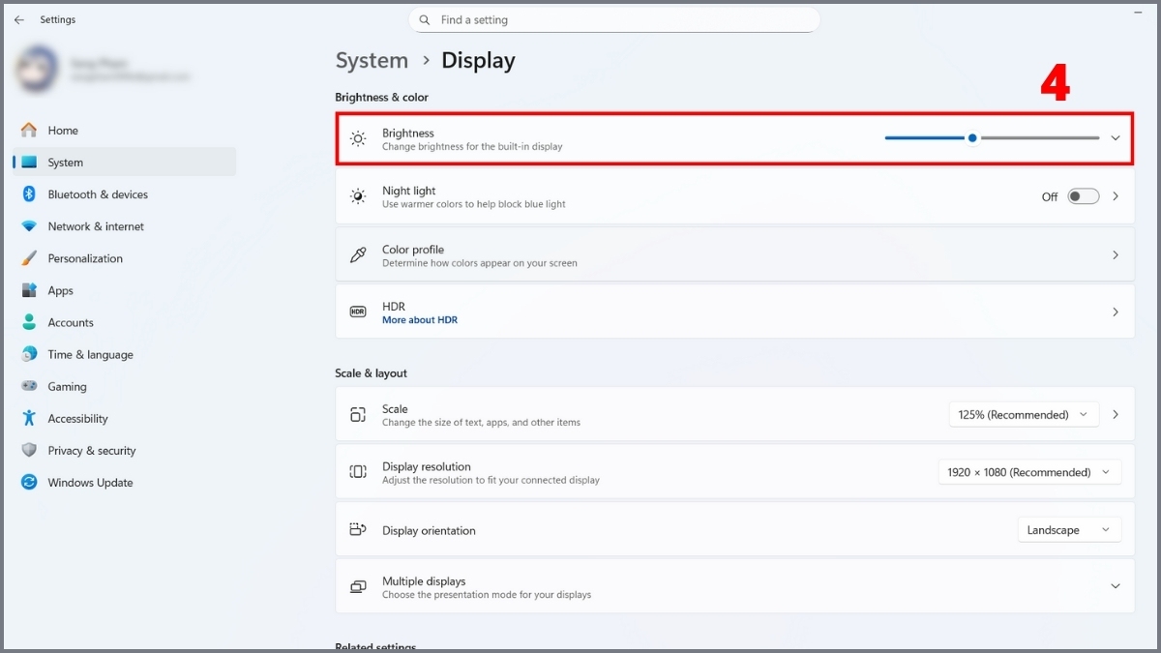Expand the Multiple displays section
Screen dimensions: 1161x653
click(1116, 586)
